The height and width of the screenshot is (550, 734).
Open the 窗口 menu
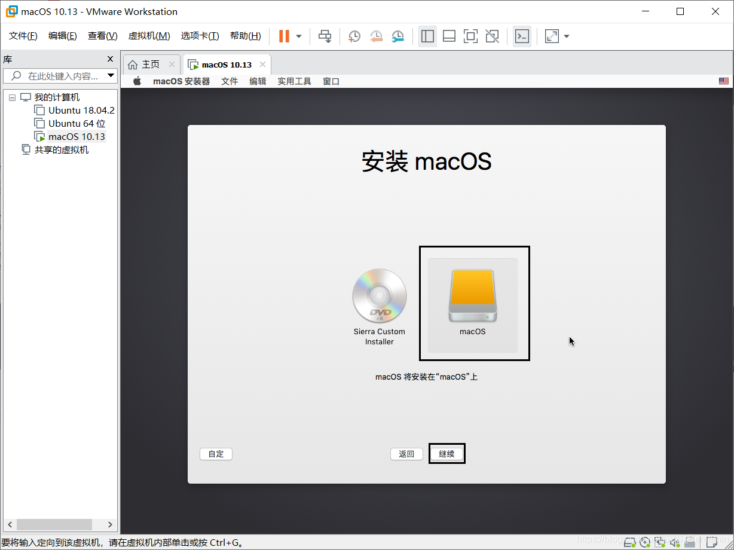331,81
